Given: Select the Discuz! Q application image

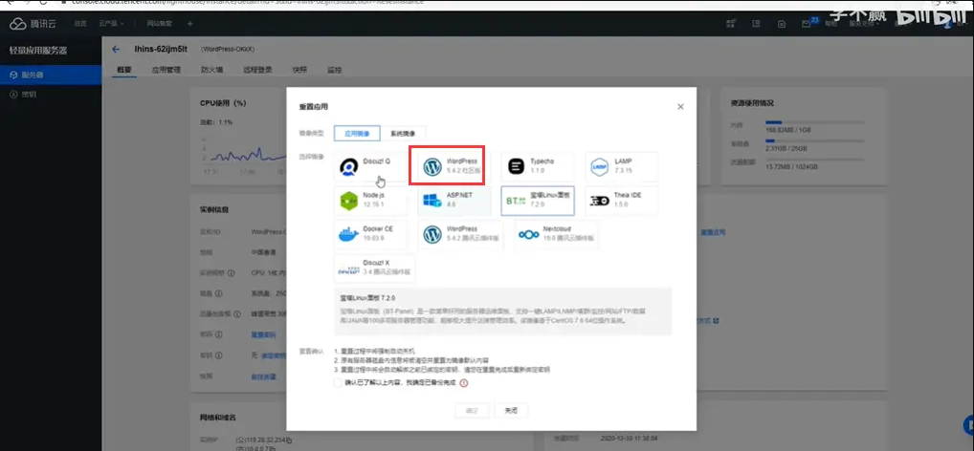Looking at the screenshot, I should tap(370, 166).
